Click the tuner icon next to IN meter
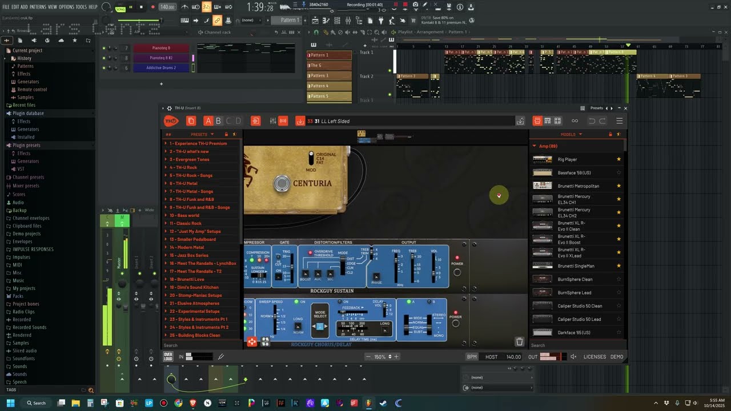 (x=220, y=357)
